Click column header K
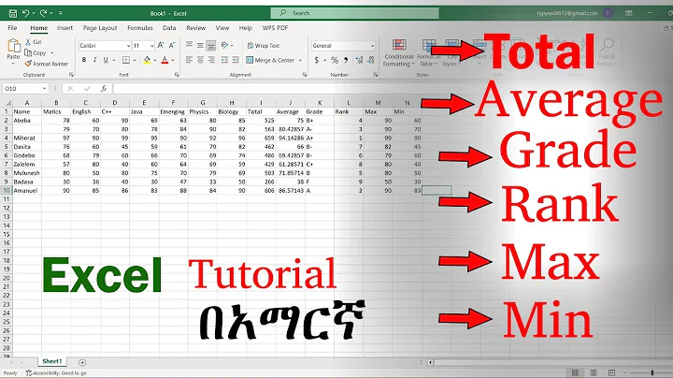Screen dimensions: 673x378 tap(320, 103)
